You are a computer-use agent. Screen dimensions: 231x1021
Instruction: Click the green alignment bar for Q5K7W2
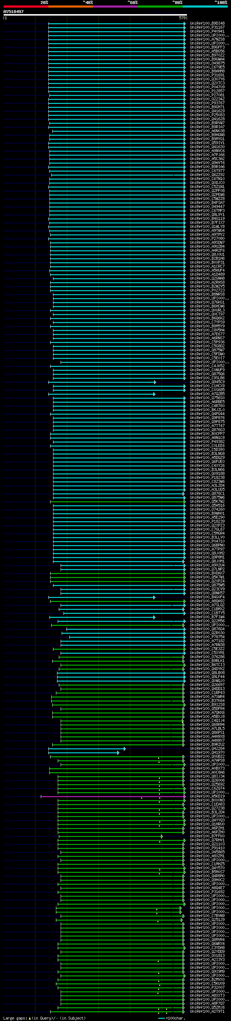[118, 501]
